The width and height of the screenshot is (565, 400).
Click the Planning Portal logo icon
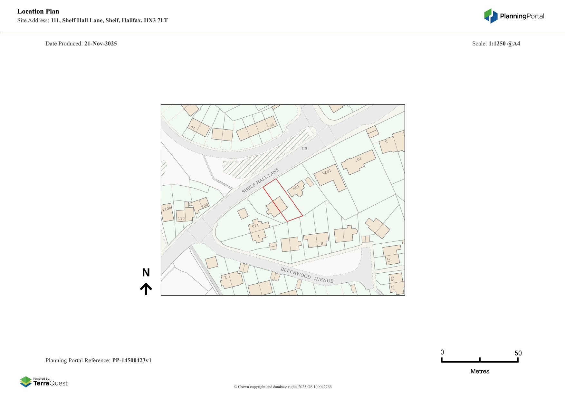point(491,16)
